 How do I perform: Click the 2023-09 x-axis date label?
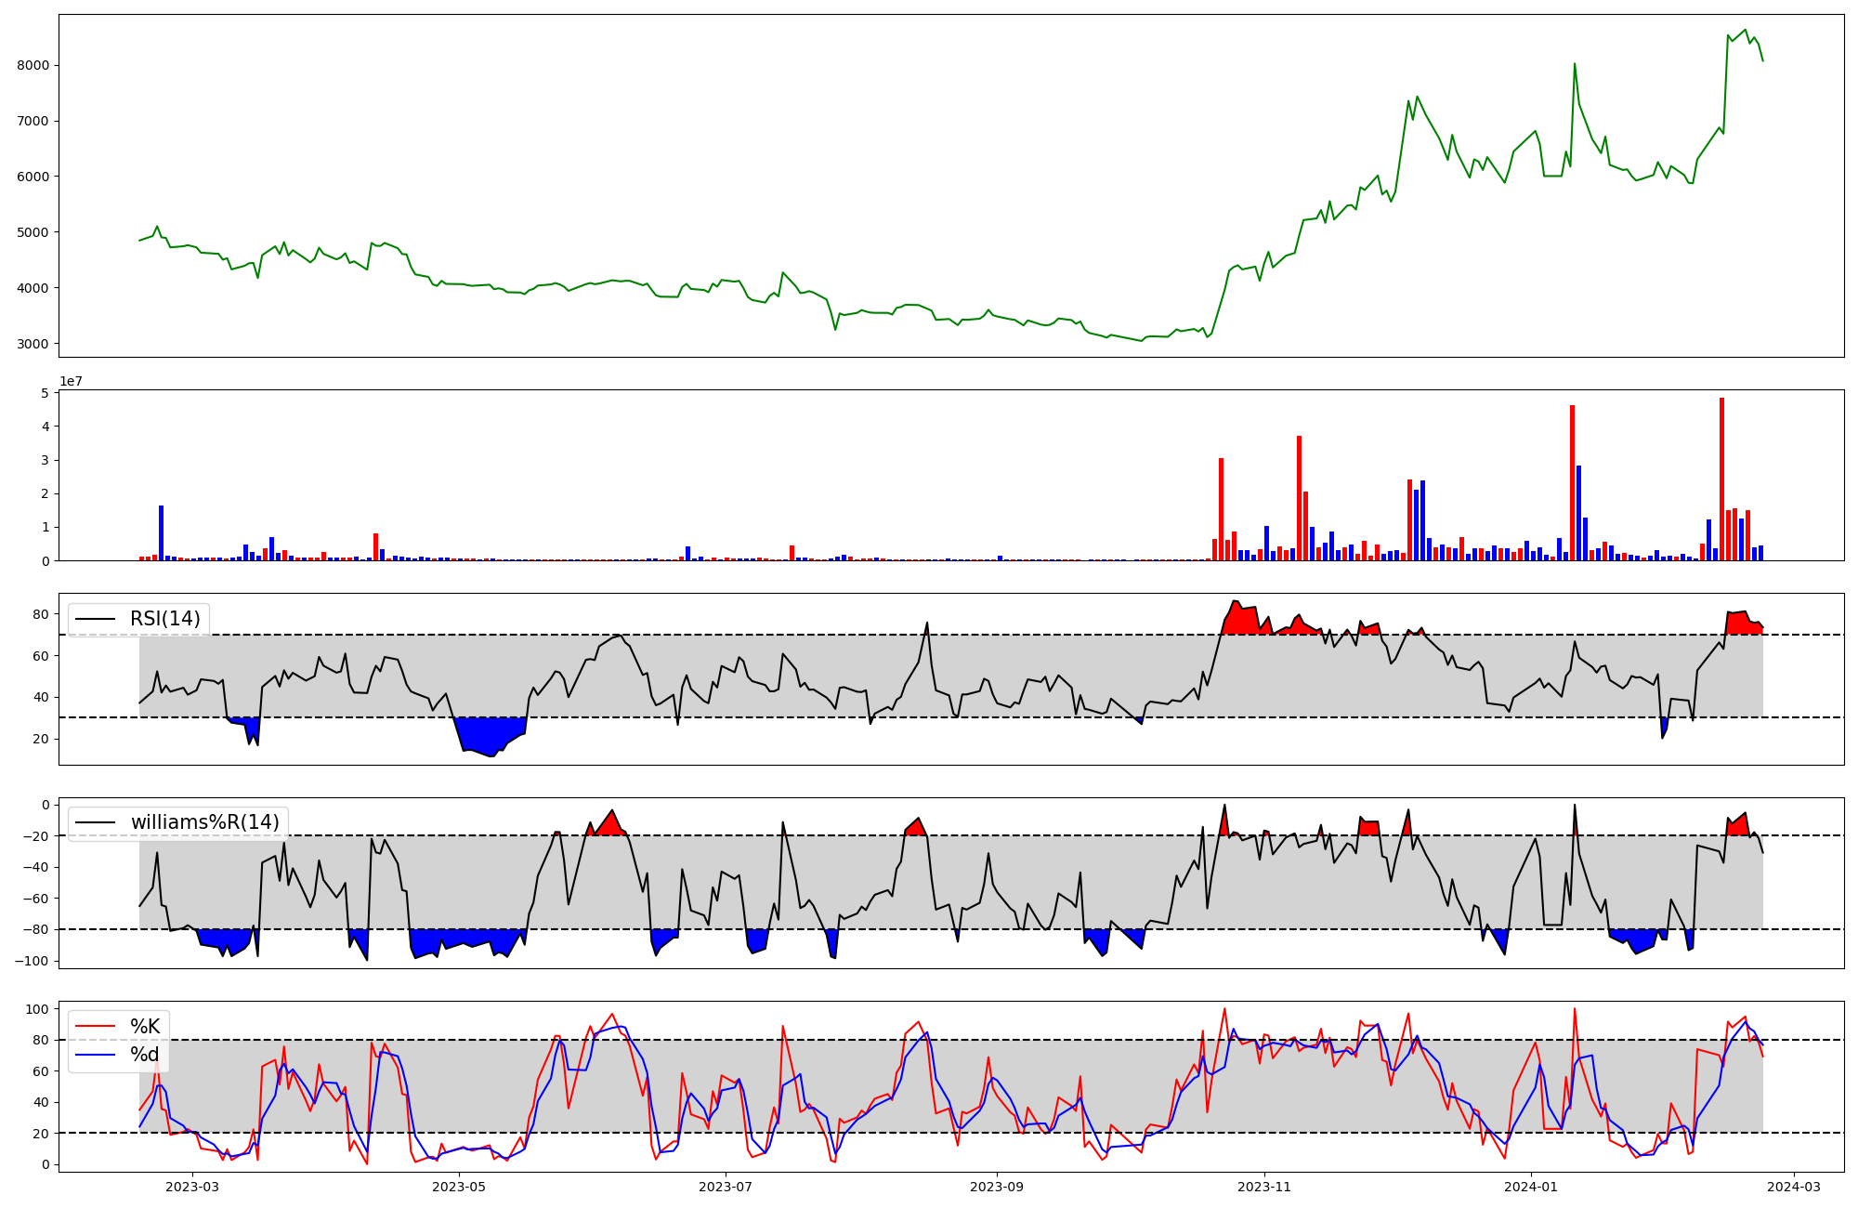pos(997,1187)
